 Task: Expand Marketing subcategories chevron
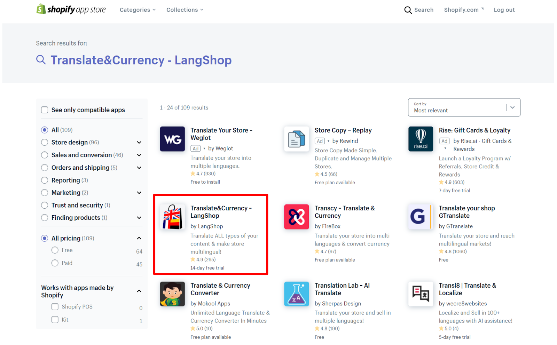tap(139, 193)
